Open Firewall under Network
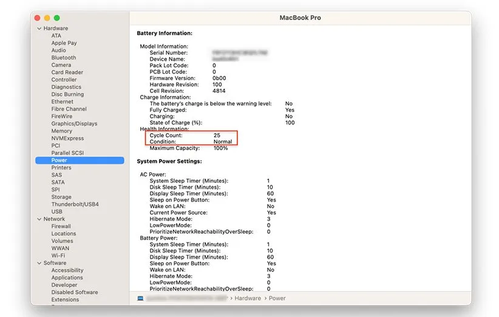499x317 pixels. click(x=61, y=227)
